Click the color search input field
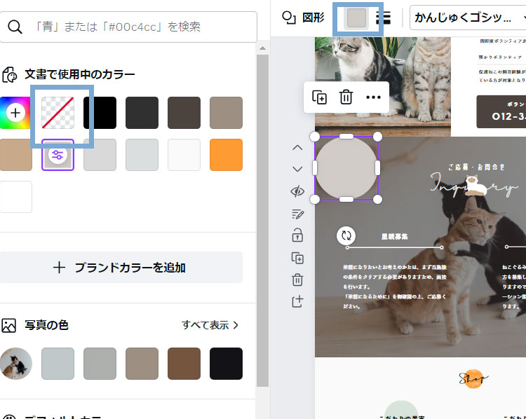526x419 pixels. (128, 27)
